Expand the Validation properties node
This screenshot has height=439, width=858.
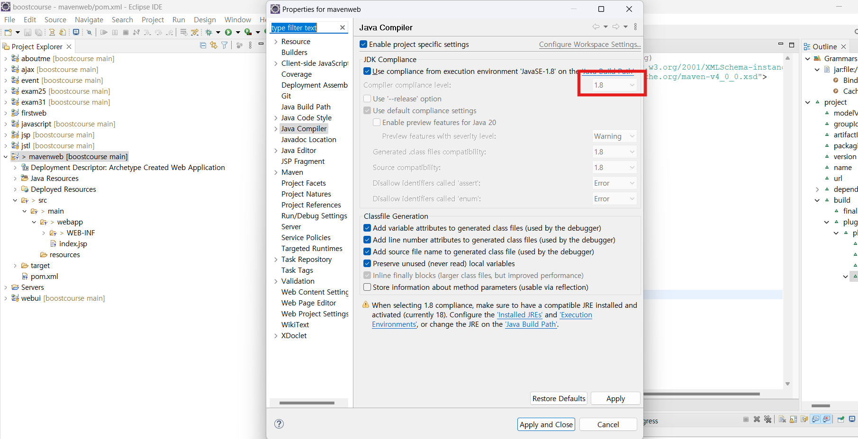click(x=276, y=281)
